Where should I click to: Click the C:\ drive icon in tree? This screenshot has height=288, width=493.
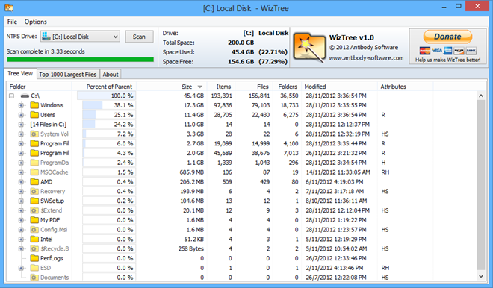click(x=25, y=96)
